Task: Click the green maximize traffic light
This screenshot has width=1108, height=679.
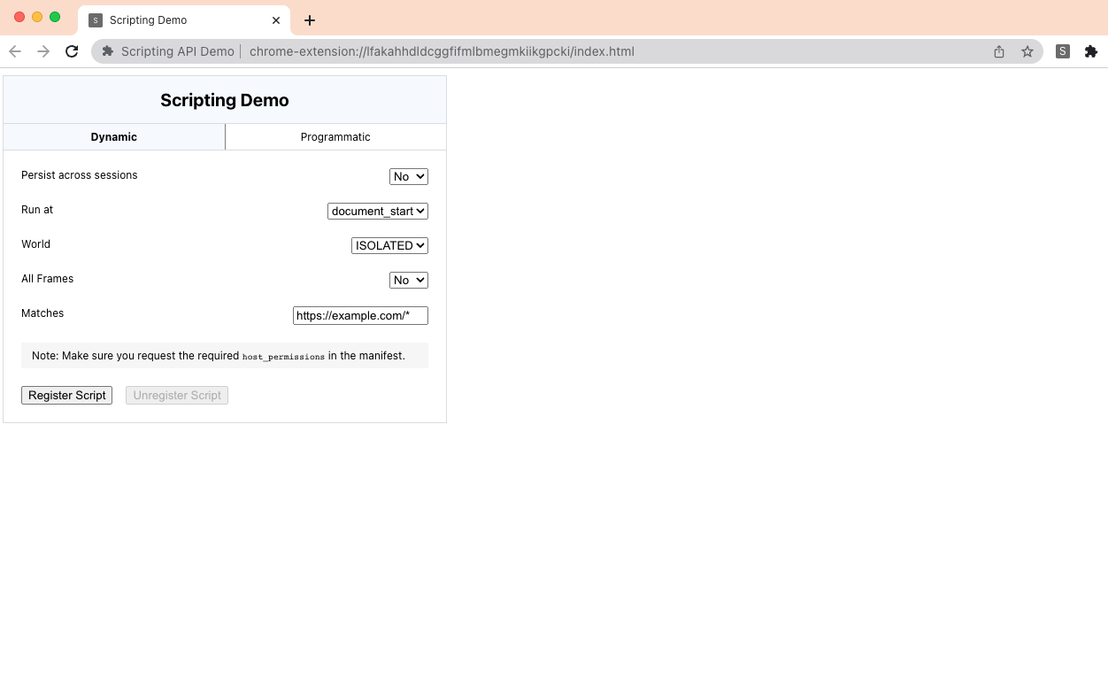Action: pyautogui.click(x=54, y=16)
